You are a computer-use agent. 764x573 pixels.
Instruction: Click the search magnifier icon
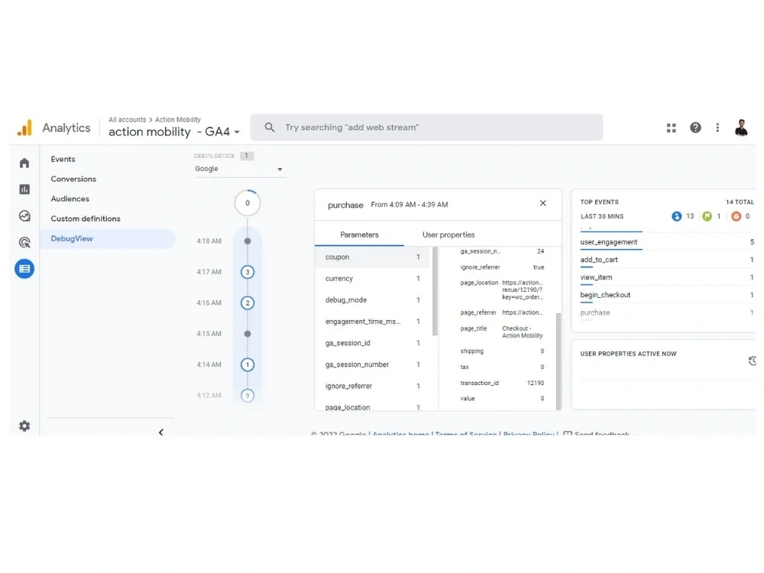tap(270, 127)
